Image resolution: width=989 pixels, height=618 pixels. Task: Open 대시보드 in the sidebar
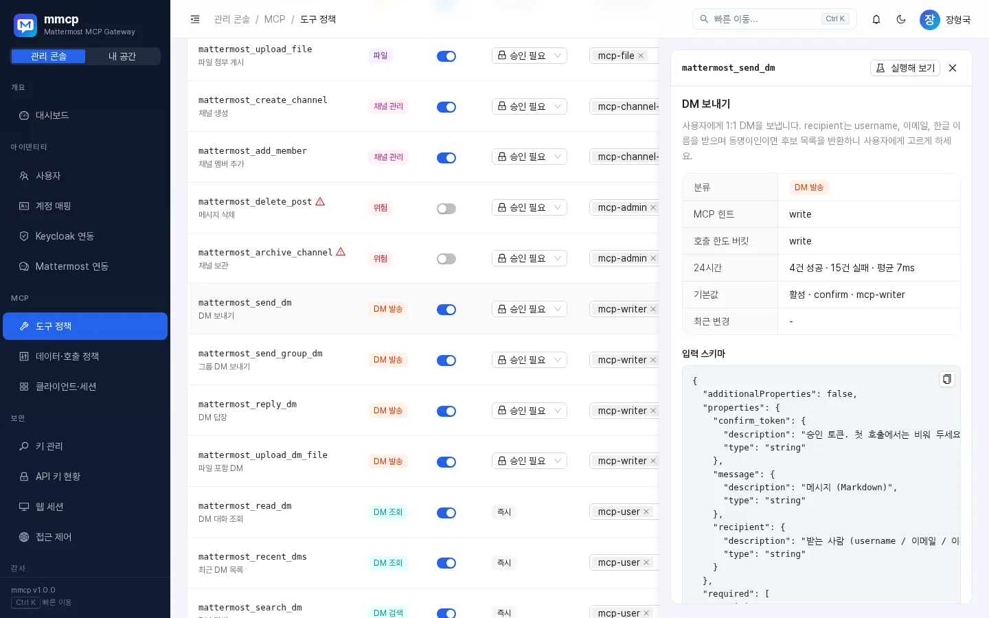[x=85, y=115]
